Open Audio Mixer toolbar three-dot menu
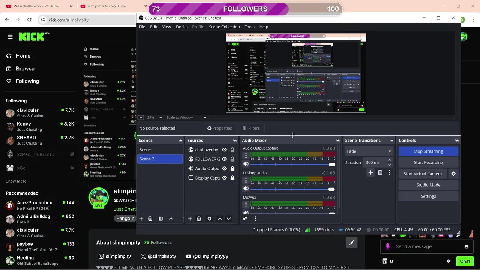Screen dimensions: 480x270 pos(255,219)
